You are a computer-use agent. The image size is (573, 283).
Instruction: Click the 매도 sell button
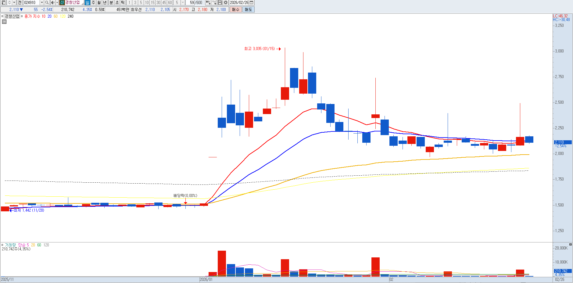[248, 9]
